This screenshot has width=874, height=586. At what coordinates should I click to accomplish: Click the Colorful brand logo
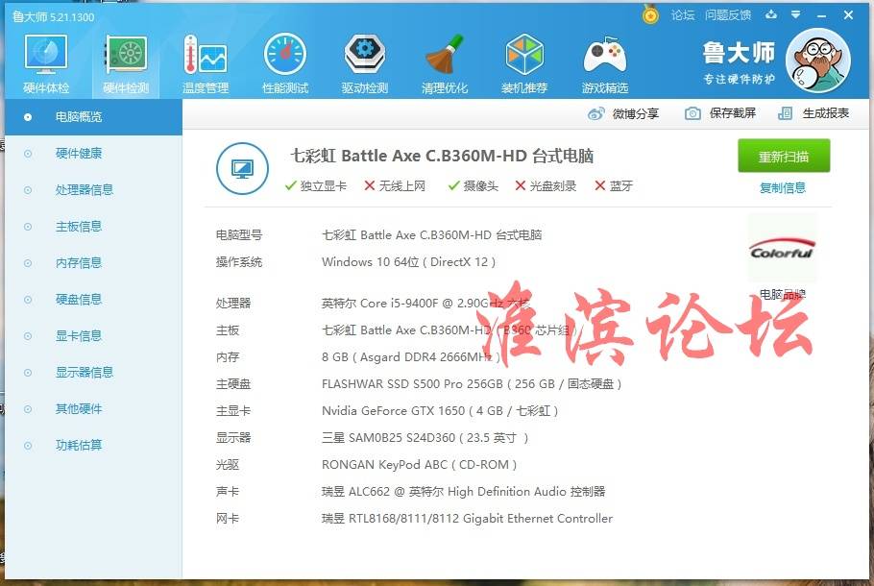tap(782, 249)
